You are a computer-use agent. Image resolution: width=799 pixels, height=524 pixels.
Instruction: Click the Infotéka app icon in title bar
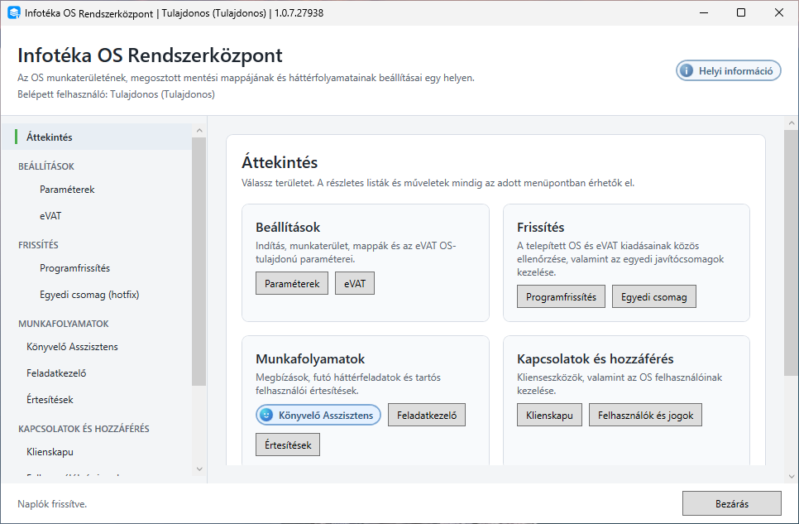pyautogui.click(x=14, y=12)
